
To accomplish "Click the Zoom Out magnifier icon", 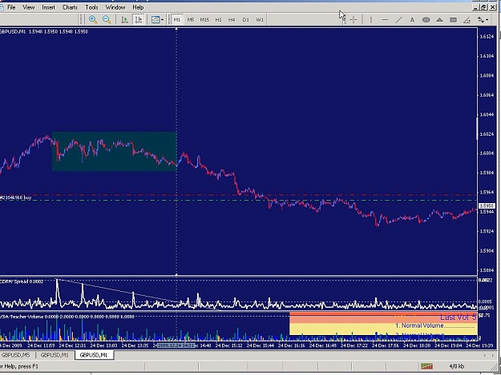I will pos(107,20).
